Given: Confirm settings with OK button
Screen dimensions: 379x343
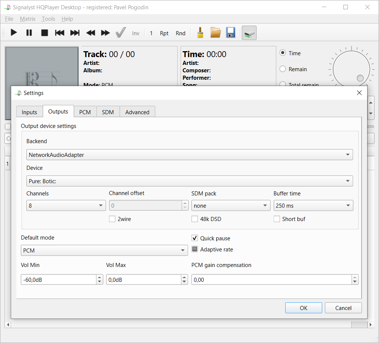Looking at the screenshot, I should [x=303, y=308].
